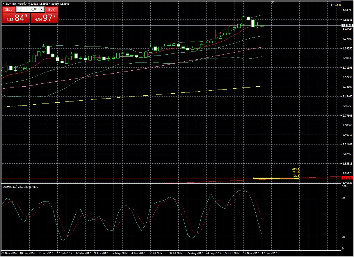The height and width of the screenshot is (257, 354).
Task: Click the 20 Nov 2016 date label
Action: tap(9, 253)
